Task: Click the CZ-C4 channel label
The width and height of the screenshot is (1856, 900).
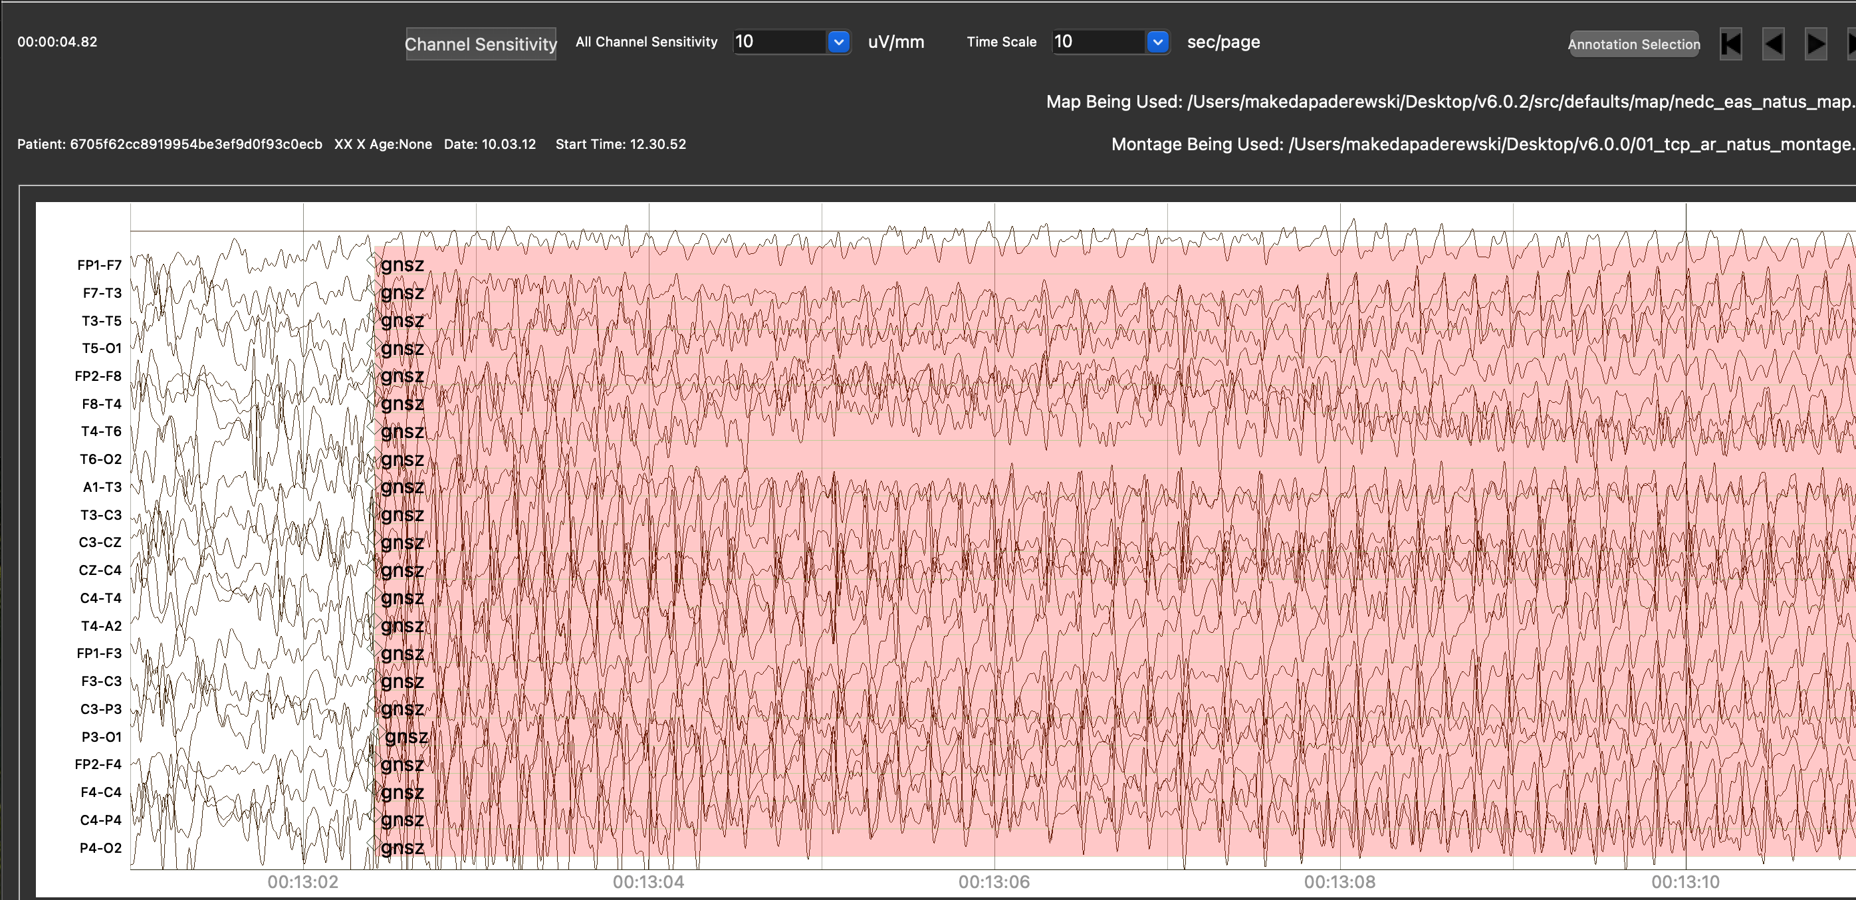Action: click(x=100, y=570)
